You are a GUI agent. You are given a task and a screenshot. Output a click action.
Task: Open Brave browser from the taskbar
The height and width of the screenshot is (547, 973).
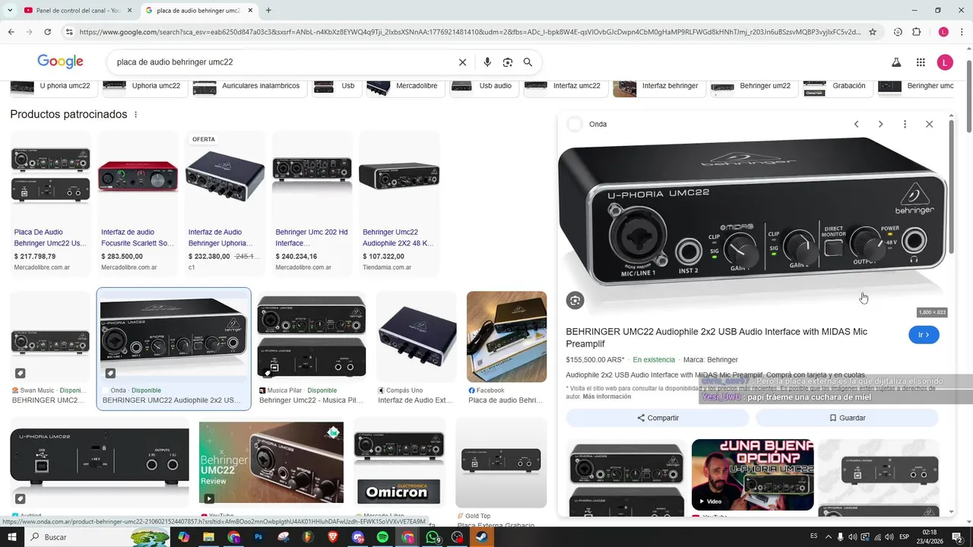pos(333,537)
